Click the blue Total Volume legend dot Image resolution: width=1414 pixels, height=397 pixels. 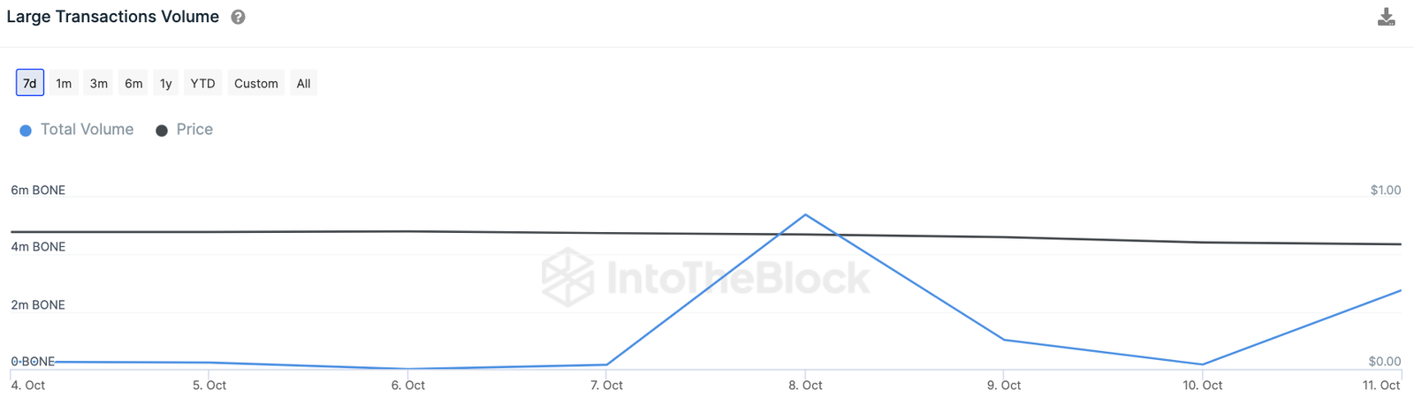click(x=26, y=131)
